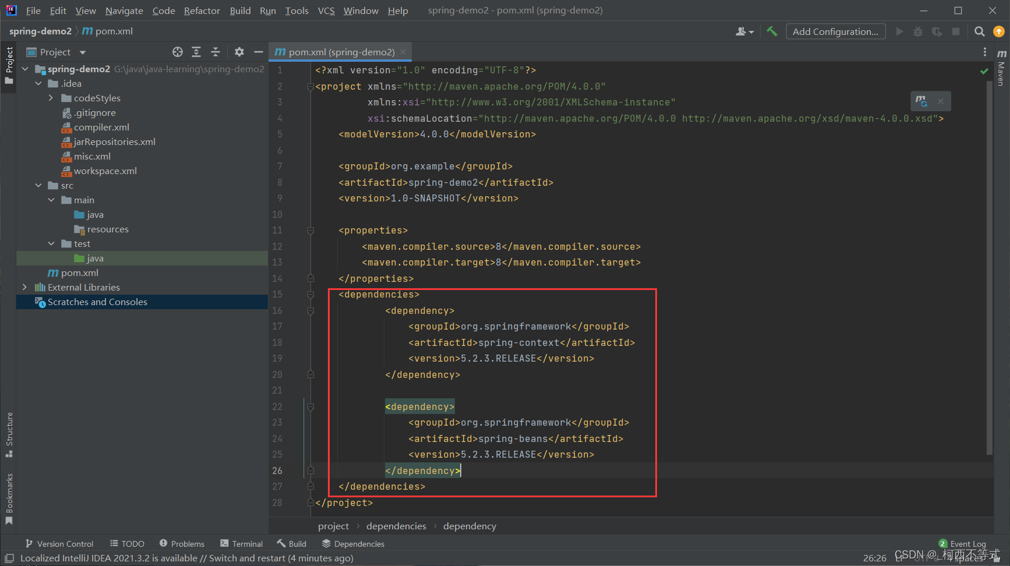Click Add Configuration button
The image size is (1010, 566).
click(x=835, y=31)
